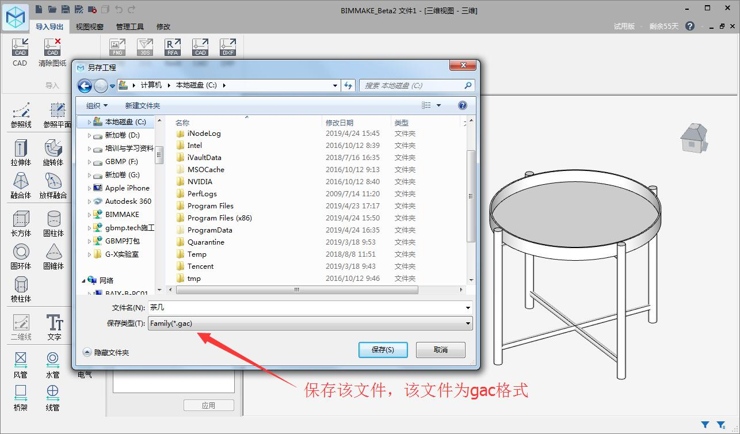The height and width of the screenshot is (434, 740).
Task: Expand the Apple iPhone tree node
Action: pos(89,188)
